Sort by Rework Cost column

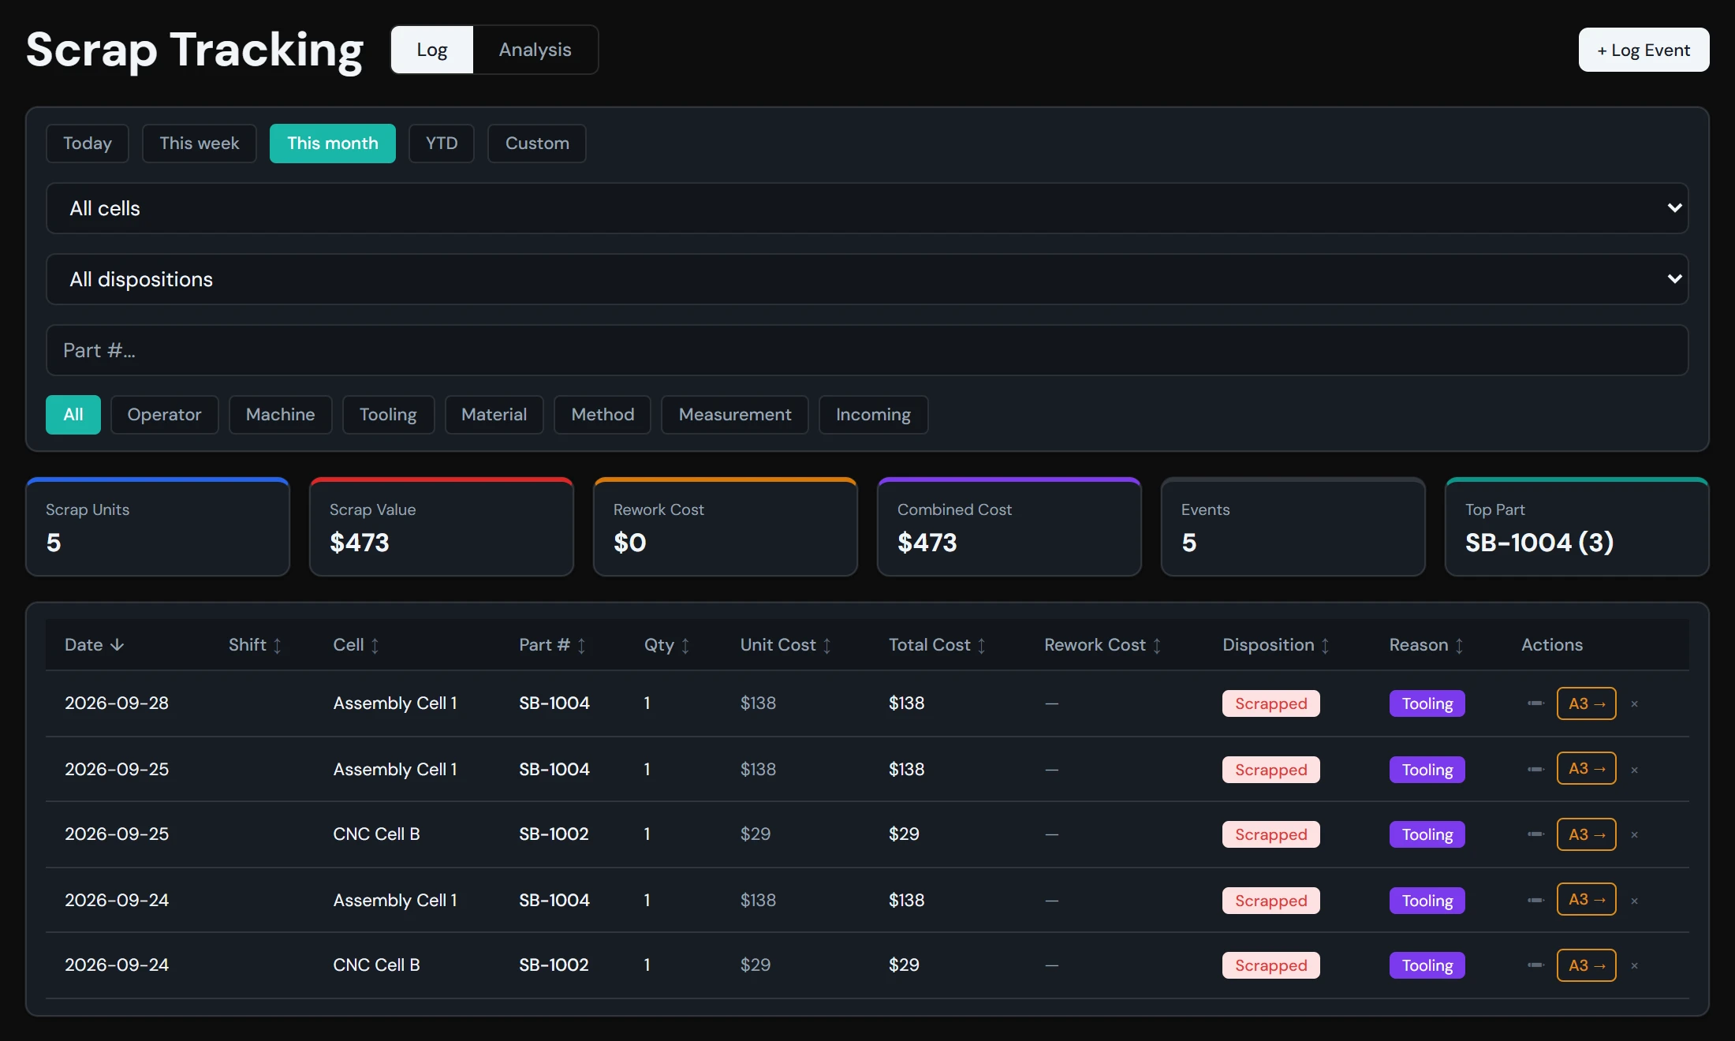coord(1103,645)
